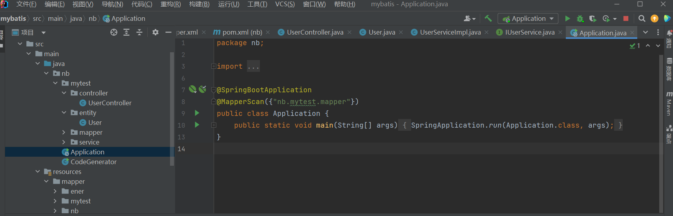Viewport: 673px width, 216px height.
Task: Click the green Run Application button
Action: coord(567,18)
